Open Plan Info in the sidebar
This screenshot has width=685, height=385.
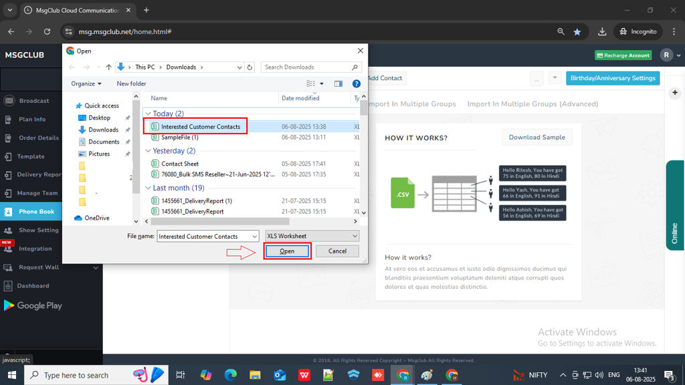tap(31, 119)
